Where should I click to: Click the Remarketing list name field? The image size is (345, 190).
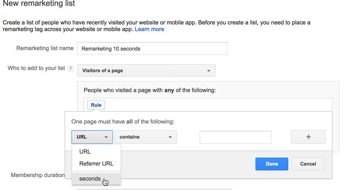coord(152,49)
